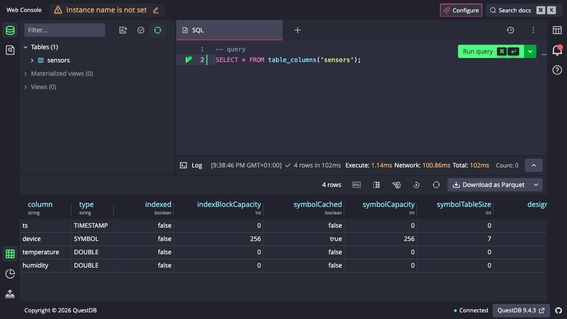Open the Run query dropdown arrow
Screen dimensions: 567x319
(x=530, y=51)
